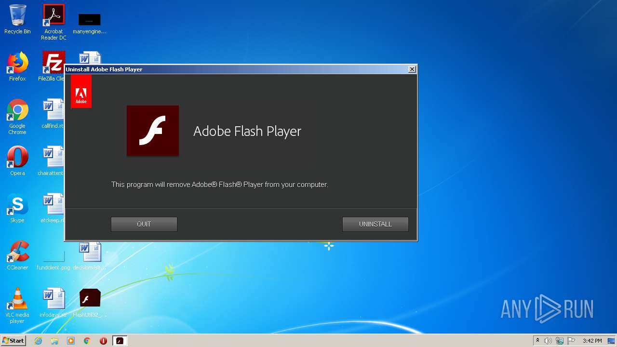
Task: Select the FileZilla Client desktop shortcut
Action: click(52, 67)
